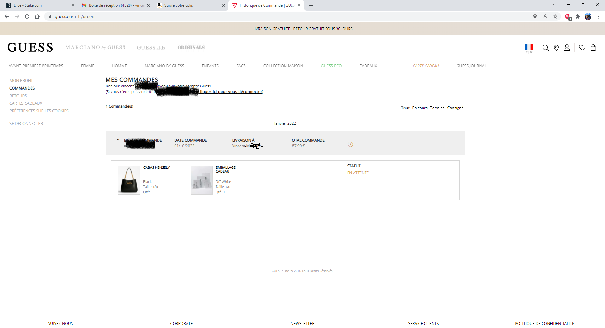Click the pending order clock icon
The image size is (605, 328).
[350, 144]
